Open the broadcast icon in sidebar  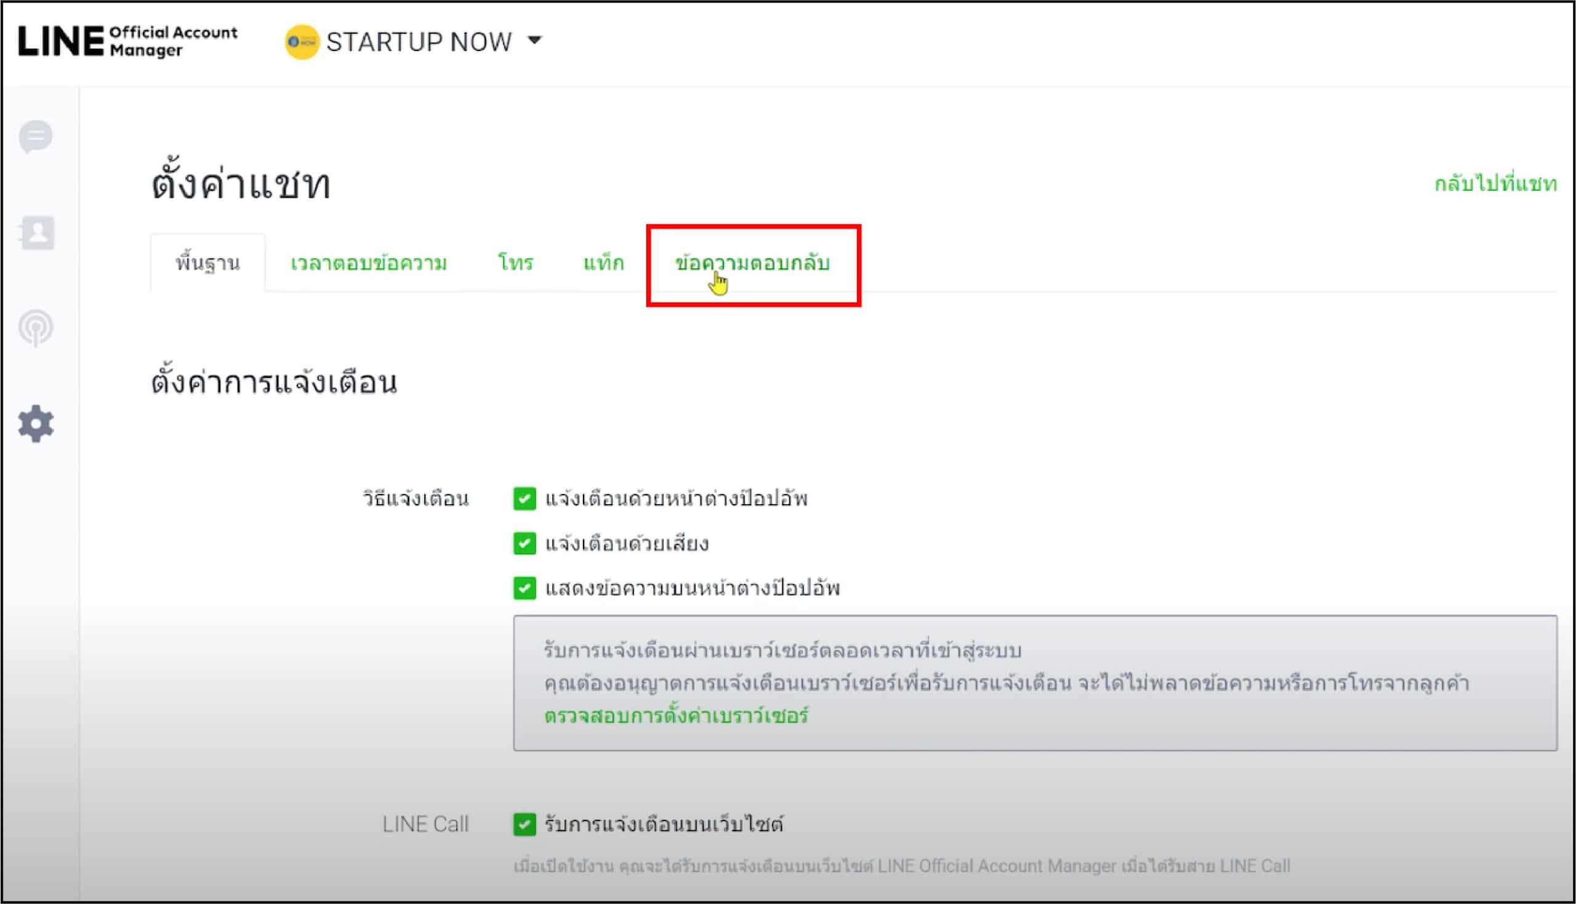pos(36,328)
